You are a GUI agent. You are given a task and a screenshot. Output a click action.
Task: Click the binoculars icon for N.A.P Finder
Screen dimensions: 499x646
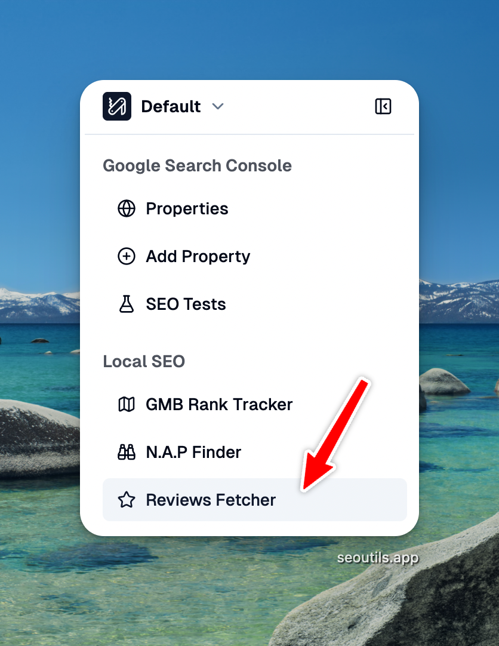click(x=127, y=452)
